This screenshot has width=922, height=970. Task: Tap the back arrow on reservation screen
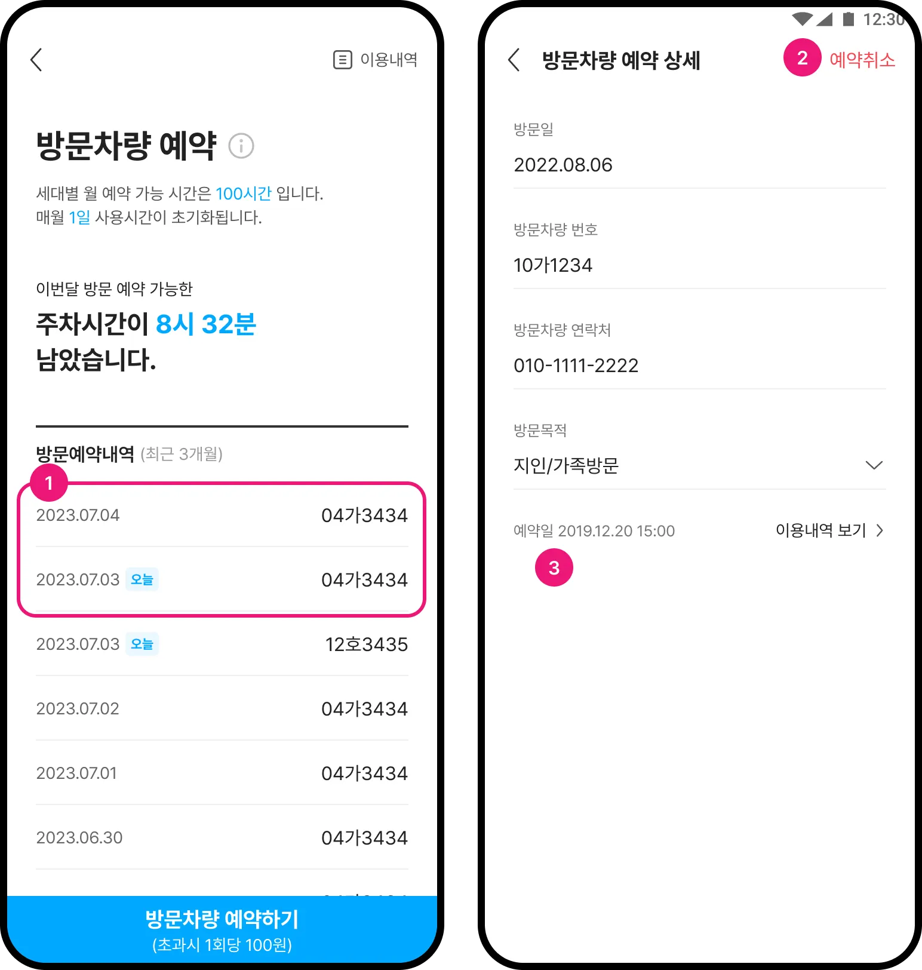pyautogui.click(x=36, y=60)
